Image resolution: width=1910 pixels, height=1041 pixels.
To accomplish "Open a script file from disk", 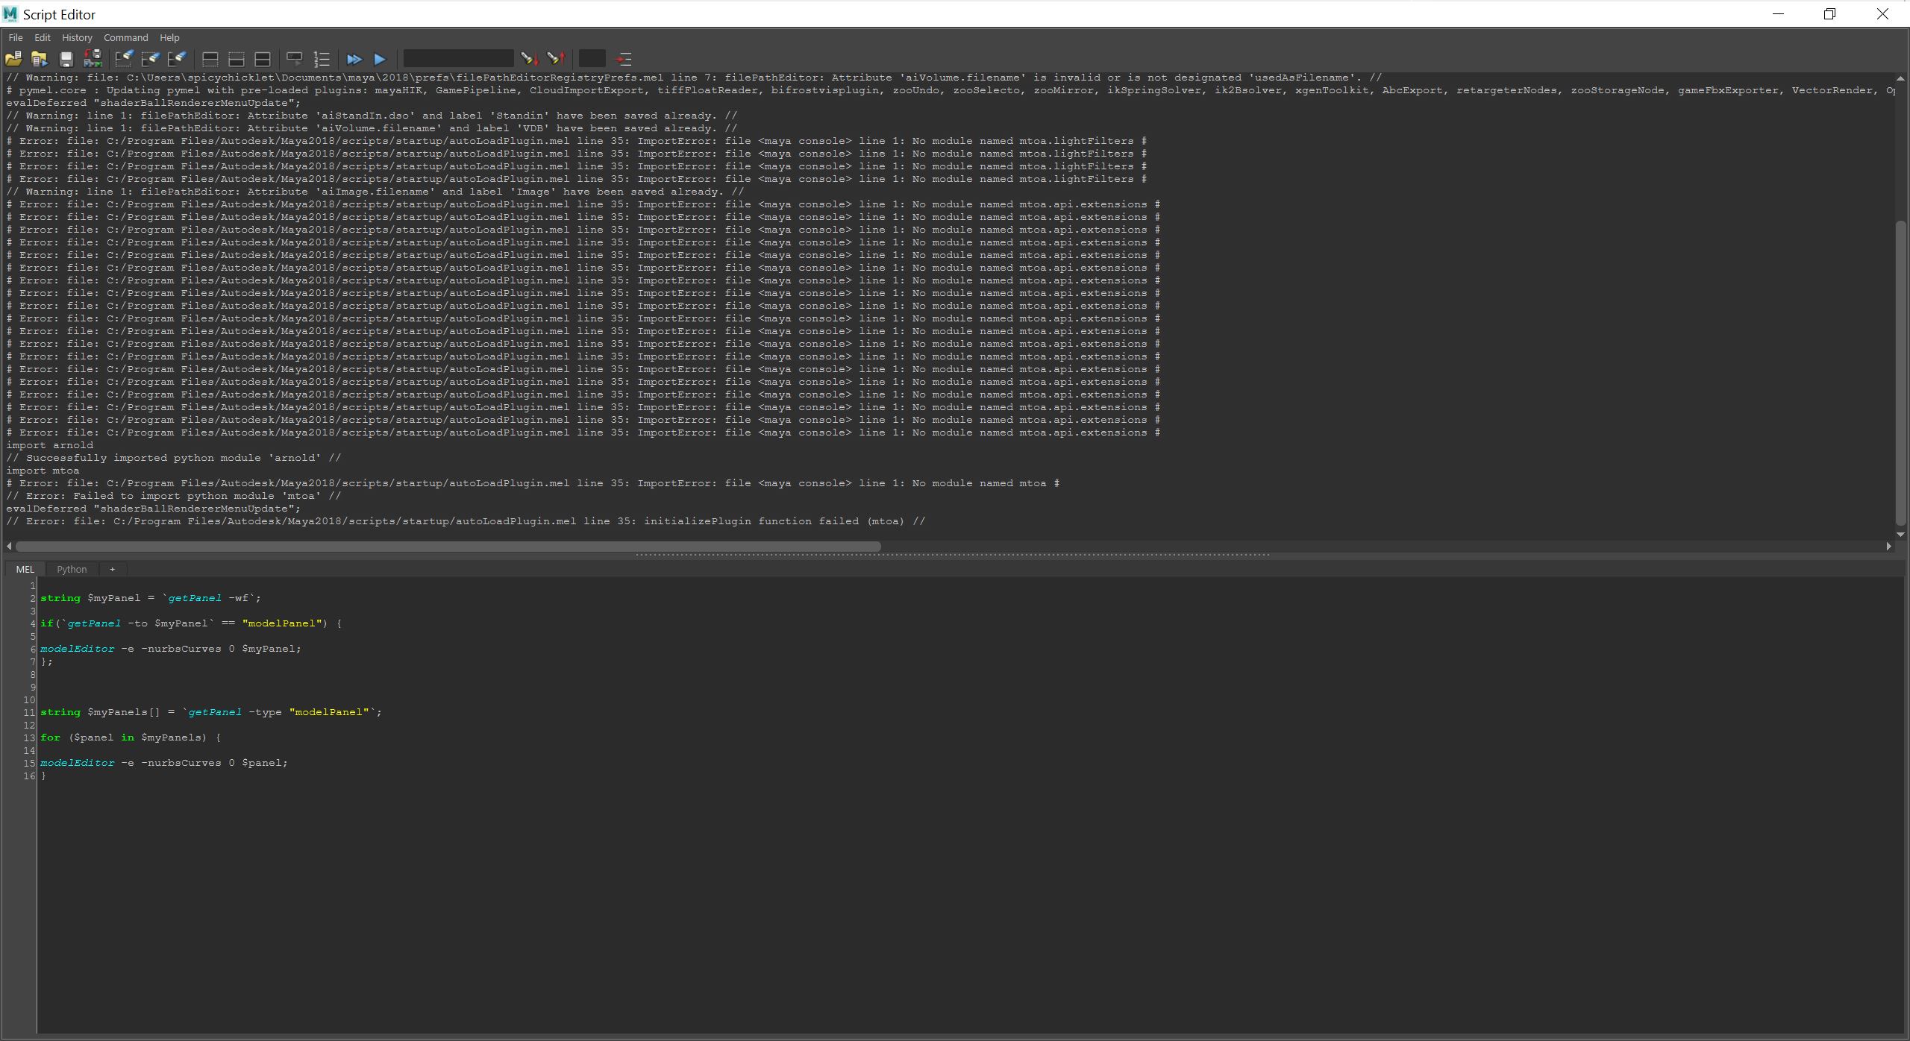I will point(13,59).
